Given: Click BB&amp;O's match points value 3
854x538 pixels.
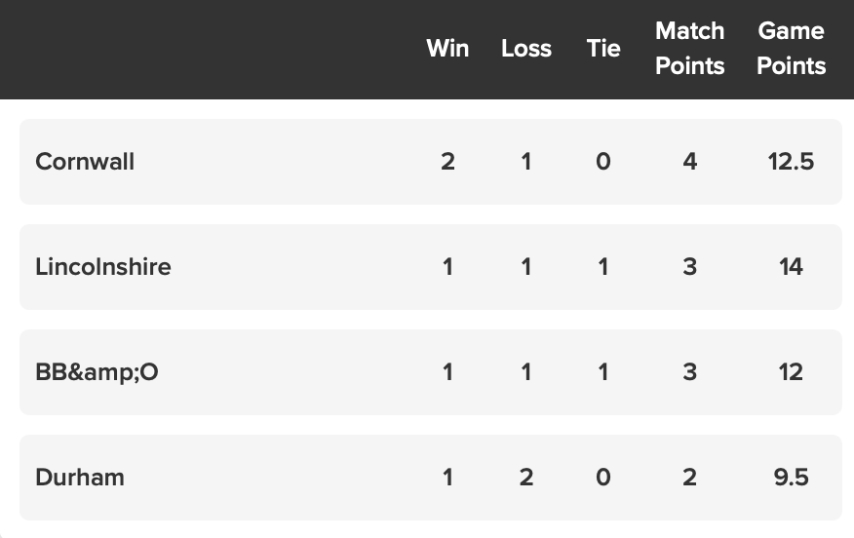Looking at the screenshot, I should tap(690, 372).
